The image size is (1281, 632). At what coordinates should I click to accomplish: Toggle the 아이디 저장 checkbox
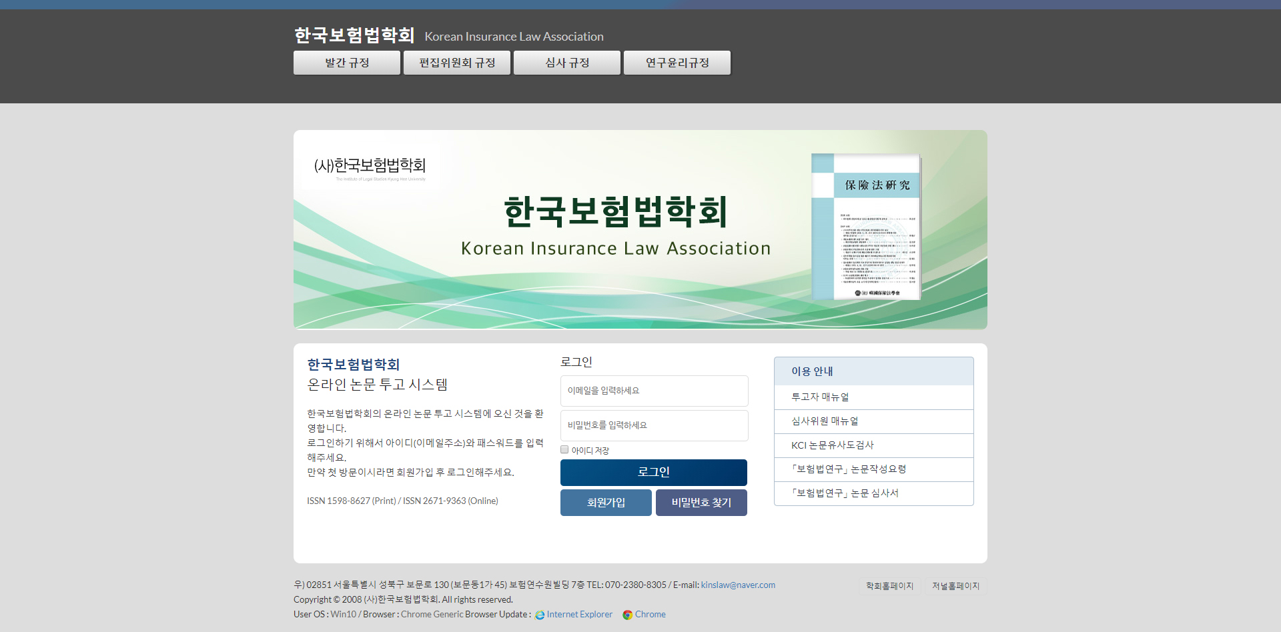point(564,450)
